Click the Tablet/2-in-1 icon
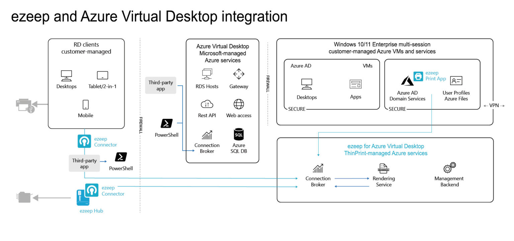The height and width of the screenshot is (241, 514). click(x=102, y=76)
